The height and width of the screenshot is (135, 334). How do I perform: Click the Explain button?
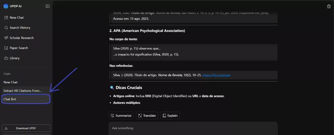coord(170,116)
